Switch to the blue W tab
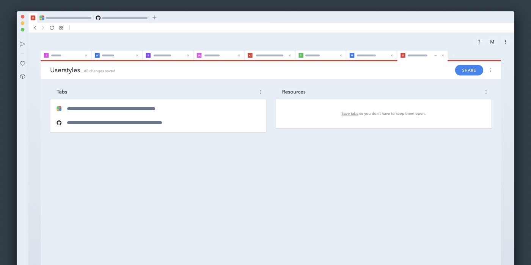This screenshot has width=531, height=265. (117, 55)
